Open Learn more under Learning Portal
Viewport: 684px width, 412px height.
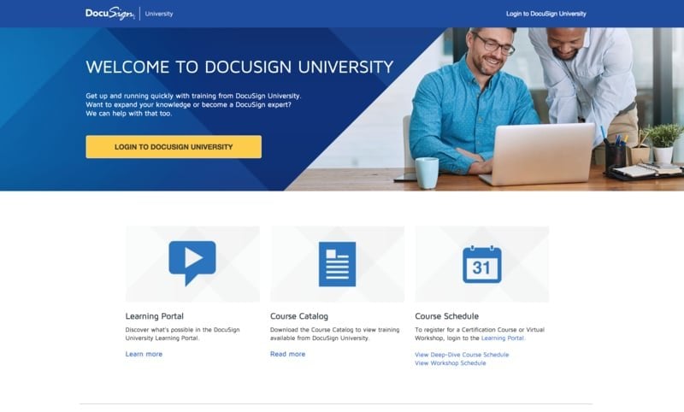(x=144, y=354)
